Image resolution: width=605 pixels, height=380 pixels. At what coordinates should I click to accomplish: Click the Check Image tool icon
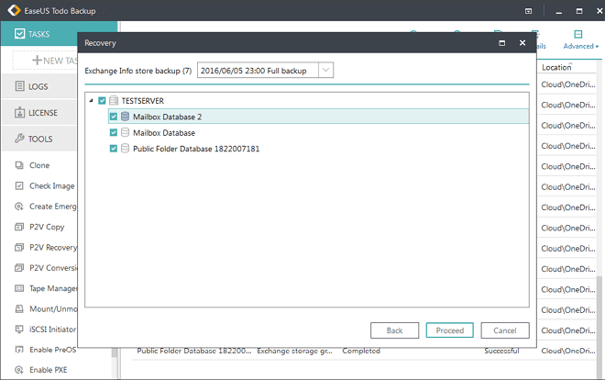19,185
